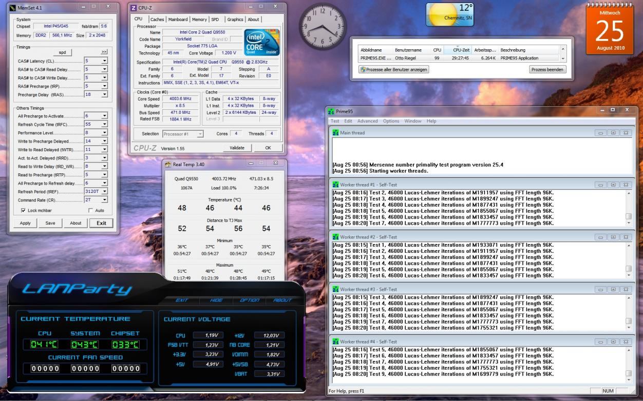Click OPTION in the LANParty panel
The height and width of the screenshot is (401, 643).
click(x=250, y=300)
